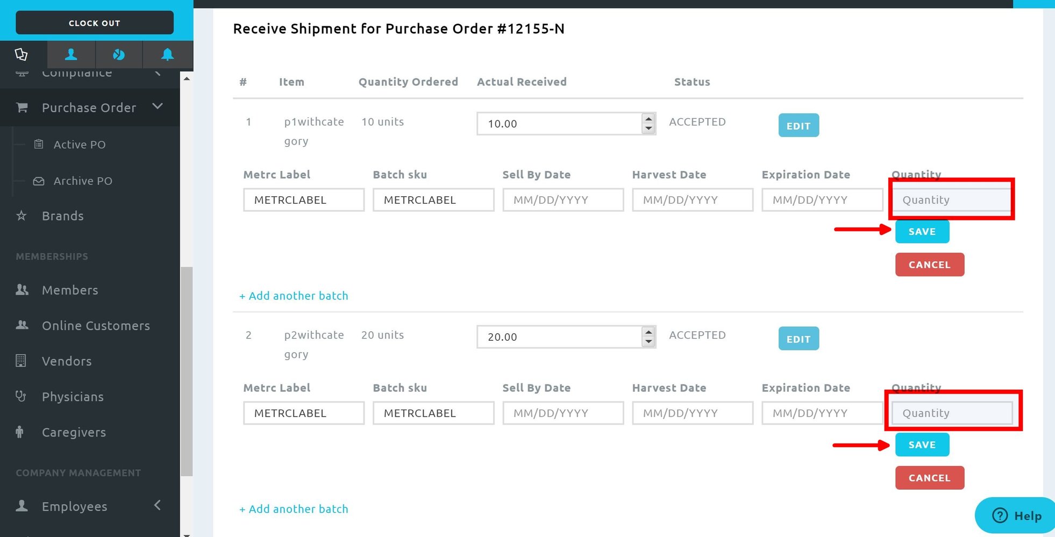Select the Brands star icon in sidebar
The image size is (1055, 537).
coord(22,216)
